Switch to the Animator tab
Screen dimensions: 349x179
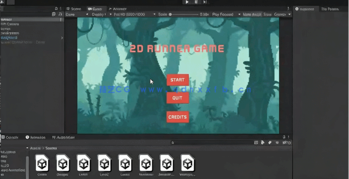[117, 9]
